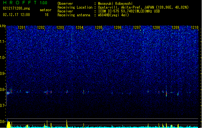Screen dimensions: 202x128
Task: Click the meteor echo at 1204
Action: (x=83, y=92)
